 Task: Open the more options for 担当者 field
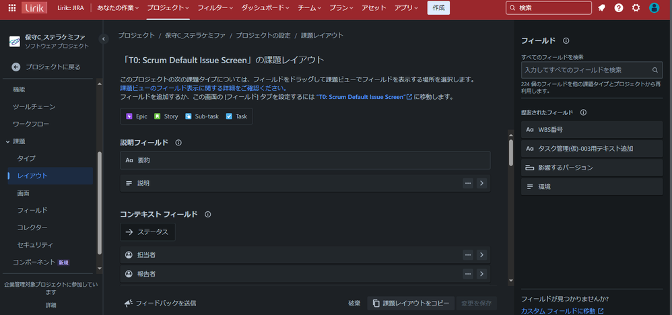tap(468, 255)
